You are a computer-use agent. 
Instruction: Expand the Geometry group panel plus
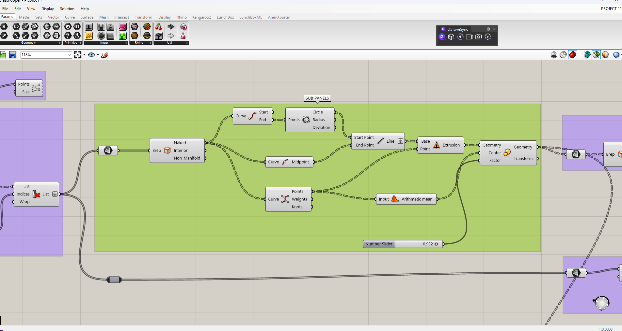tap(59, 43)
